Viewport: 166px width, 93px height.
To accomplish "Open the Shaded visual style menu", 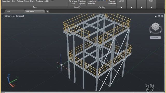I will [x=20, y=16].
